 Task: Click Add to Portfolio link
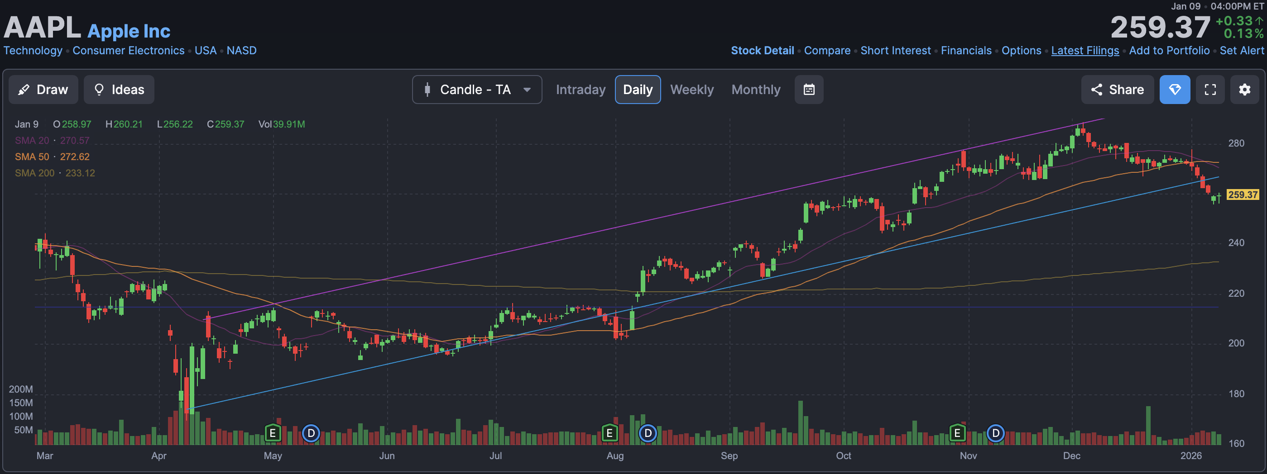pos(1169,51)
